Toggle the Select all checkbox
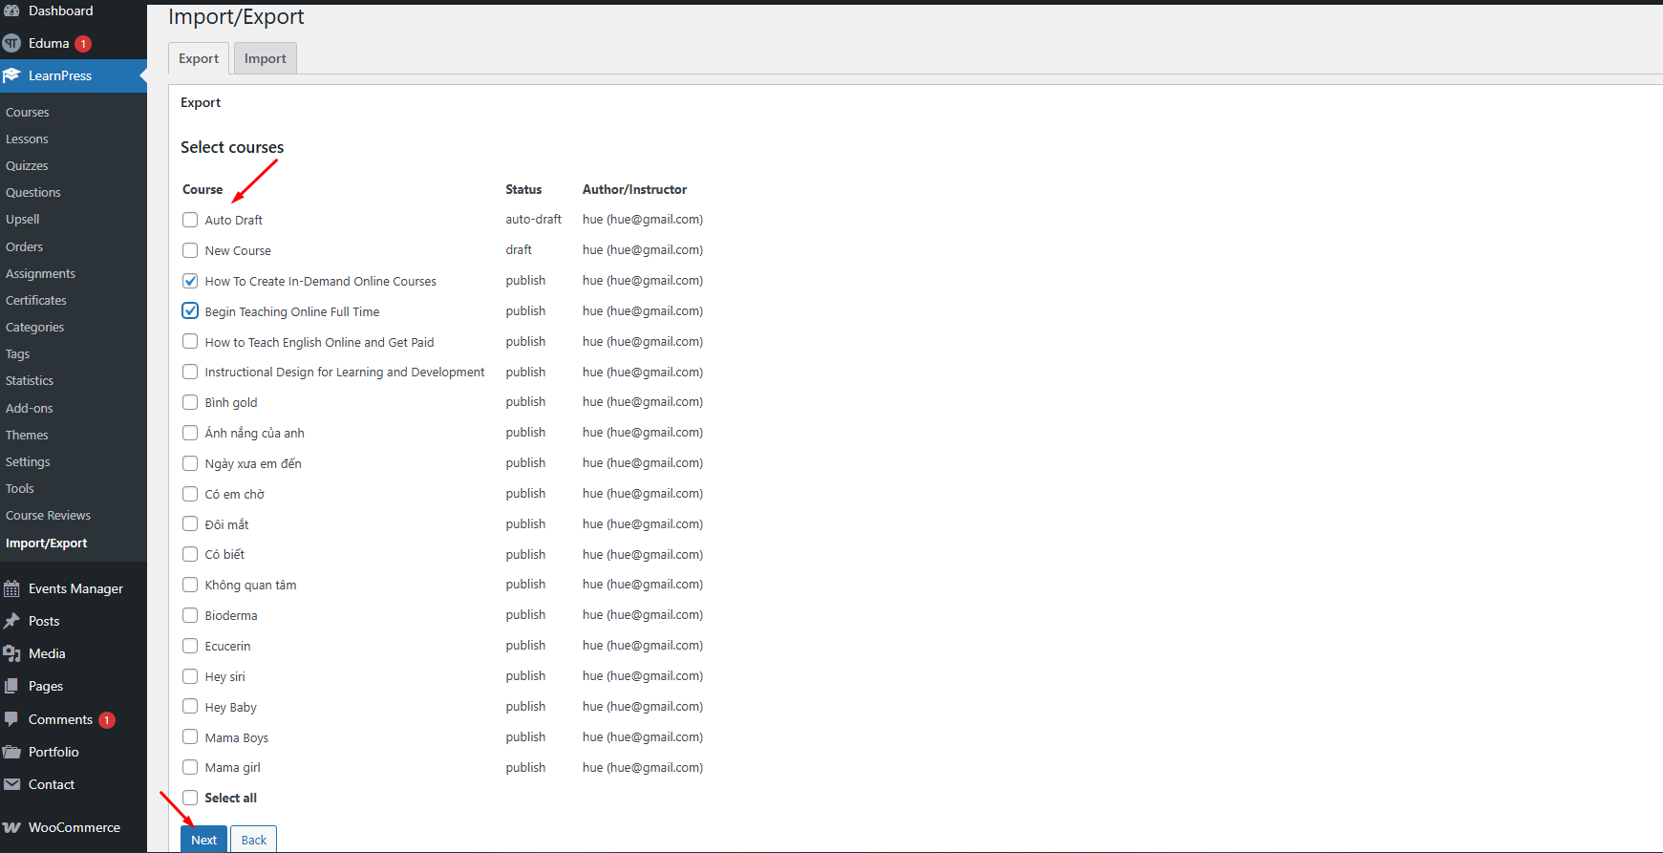 click(x=190, y=798)
